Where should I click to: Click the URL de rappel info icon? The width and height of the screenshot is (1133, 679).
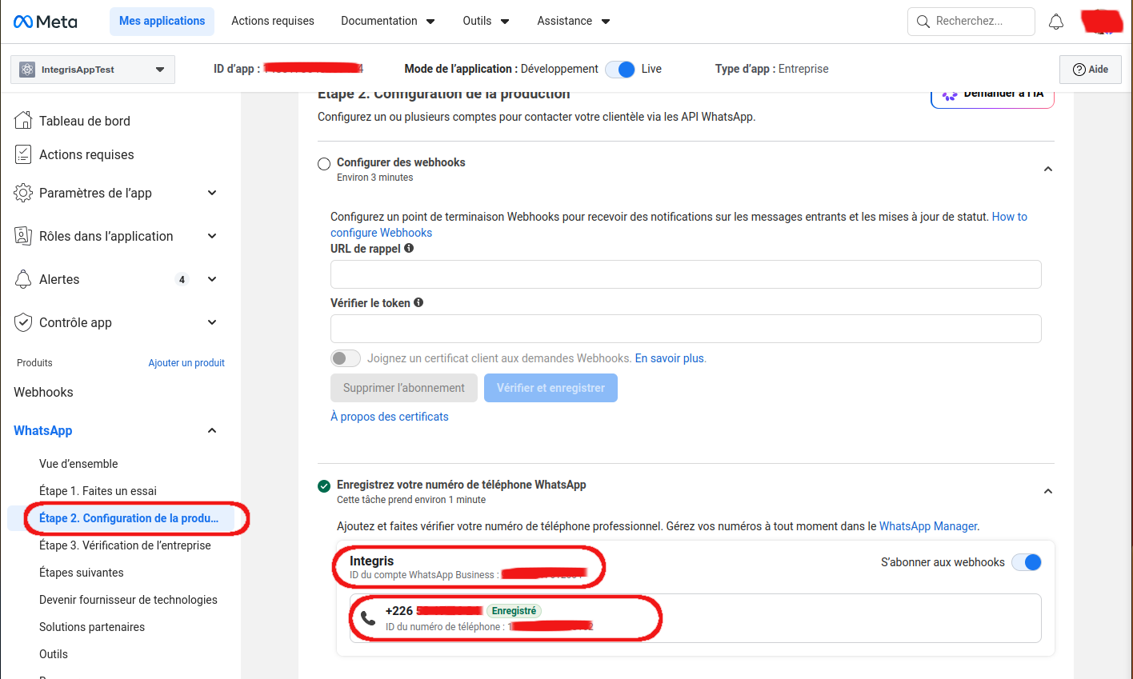click(x=409, y=249)
